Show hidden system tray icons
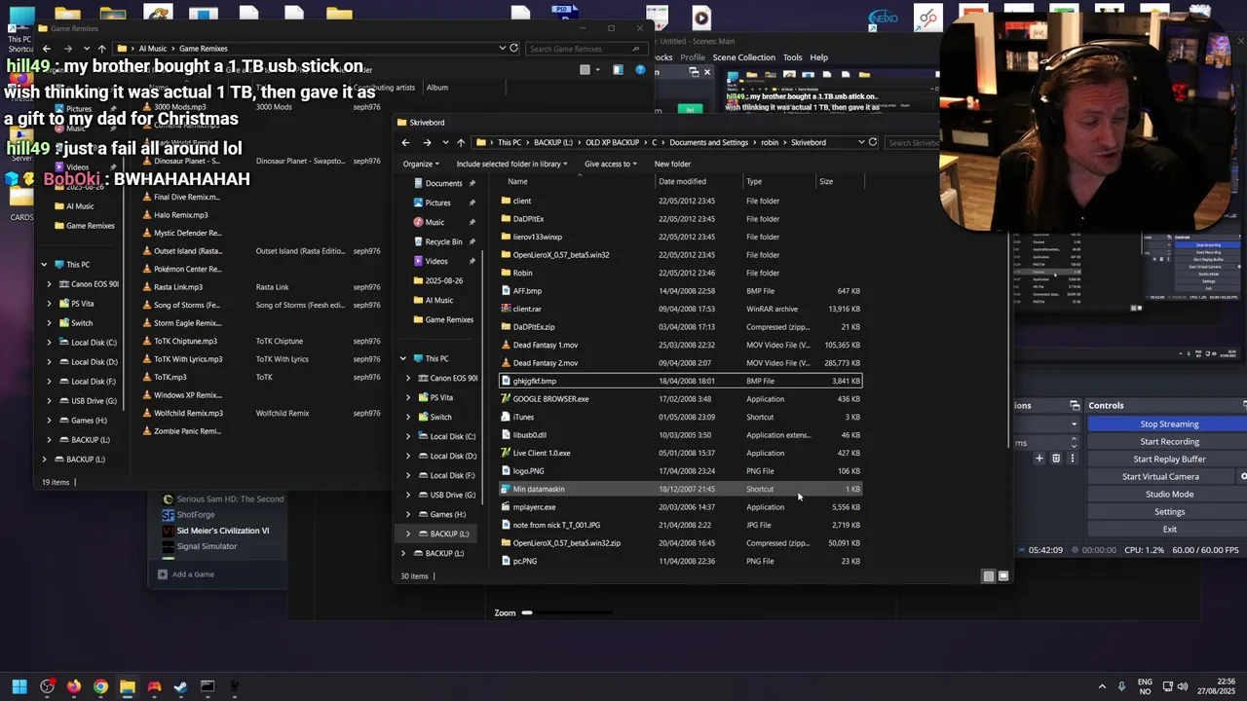1247x701 pixels. (1102, 686)
